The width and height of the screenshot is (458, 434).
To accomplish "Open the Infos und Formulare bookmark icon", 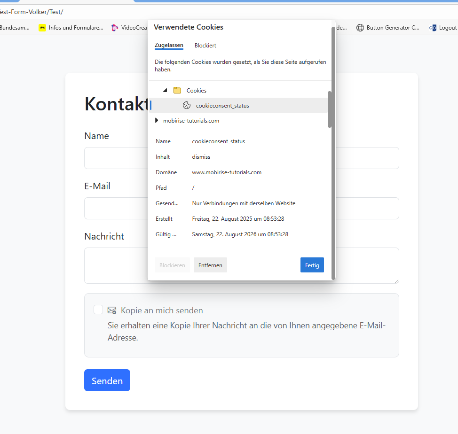I will (42, 28).
